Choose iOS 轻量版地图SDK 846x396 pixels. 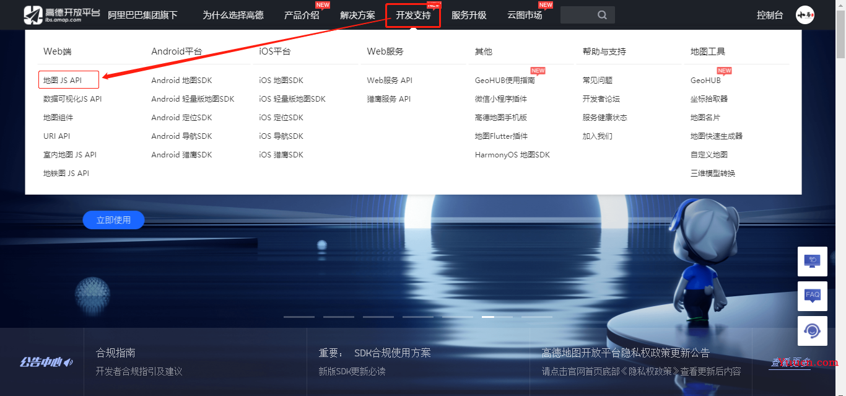[292, 99]
